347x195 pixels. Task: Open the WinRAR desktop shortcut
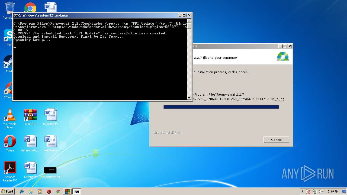(x=30, y=117)
